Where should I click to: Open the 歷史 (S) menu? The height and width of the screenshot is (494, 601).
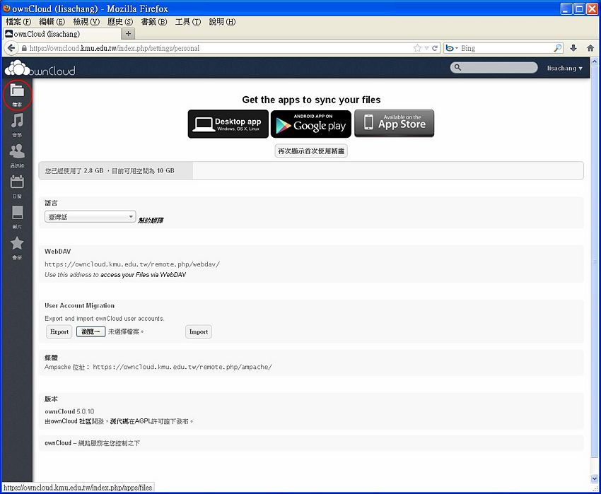120,22
